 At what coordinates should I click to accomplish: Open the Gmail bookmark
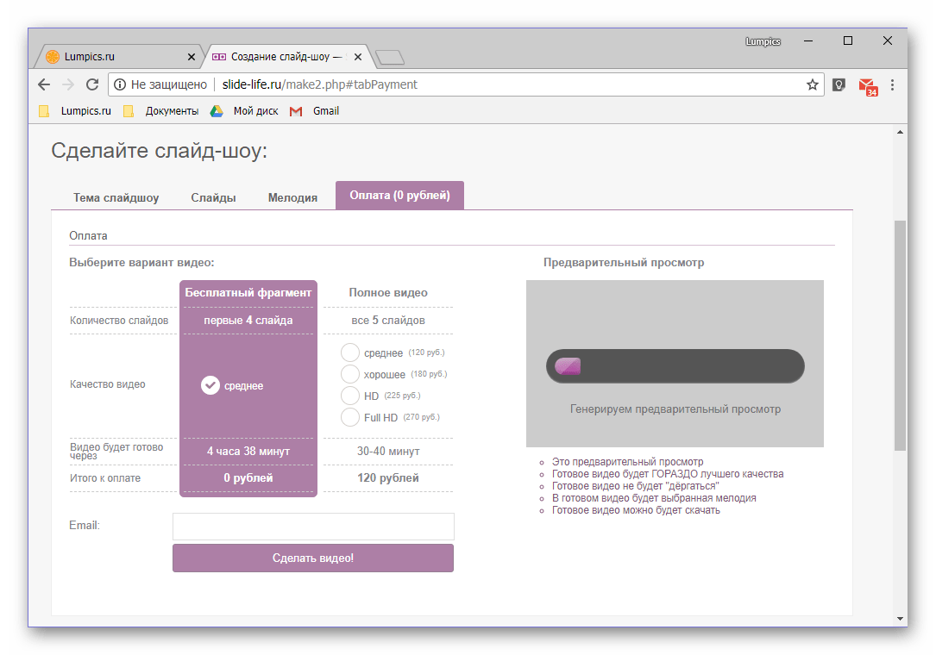(315, 111)
